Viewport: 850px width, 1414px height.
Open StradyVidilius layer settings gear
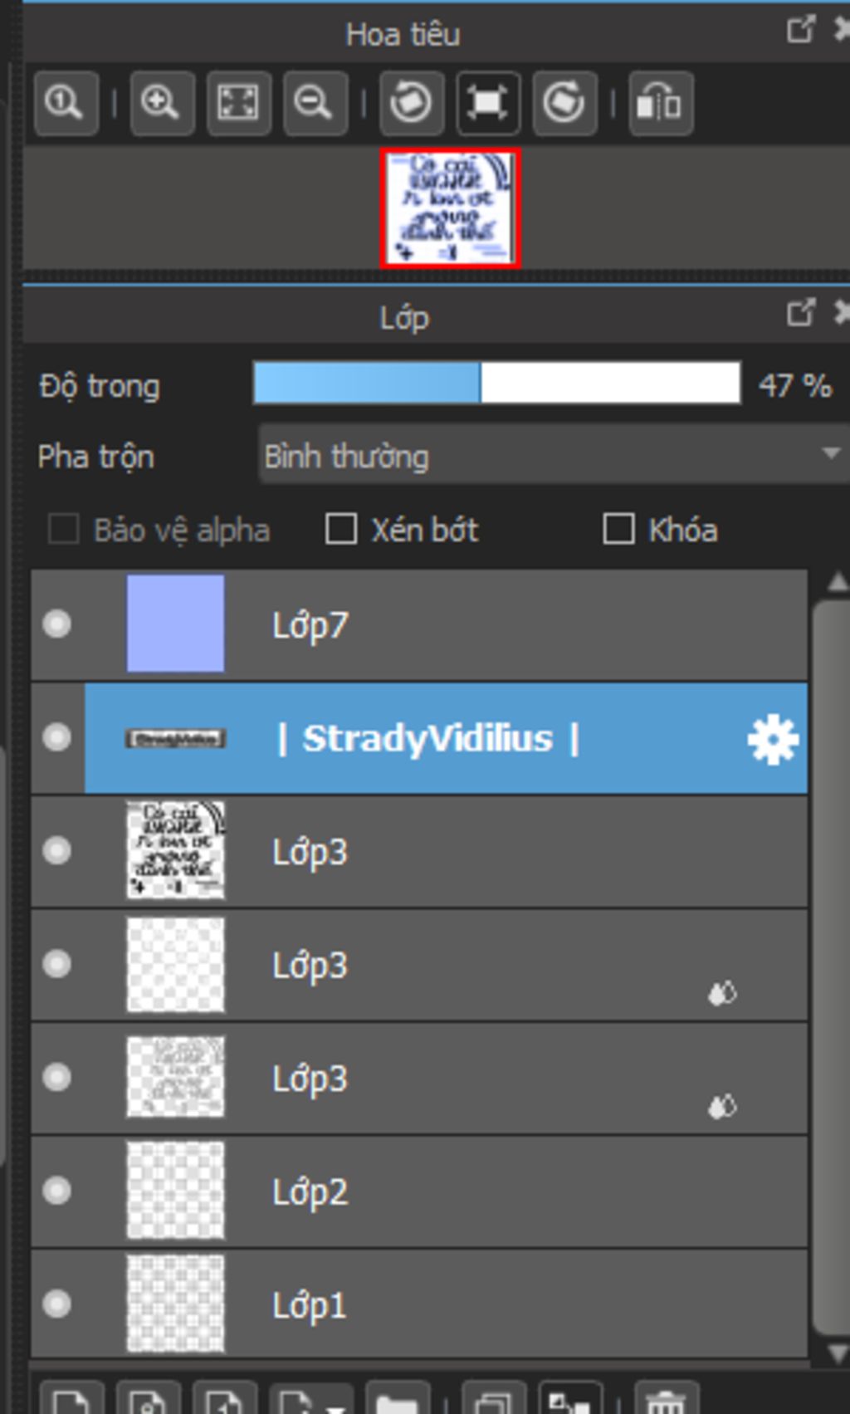point(772,739)
